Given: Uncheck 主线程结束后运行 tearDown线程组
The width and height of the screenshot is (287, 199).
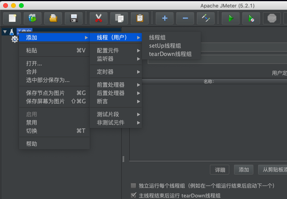Looking at the screenshot, I should (134, 195).
